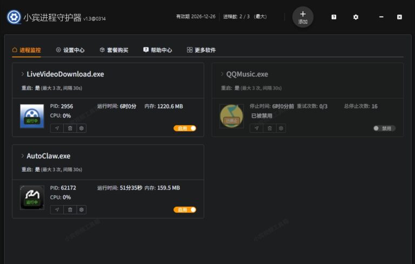The height and width of the screenshot is (264, 415).
Task: Click the 总停止次数: 16 text
Action: coord(361,106)
